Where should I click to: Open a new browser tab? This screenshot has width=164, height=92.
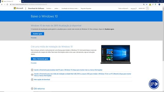click(23, 2)
